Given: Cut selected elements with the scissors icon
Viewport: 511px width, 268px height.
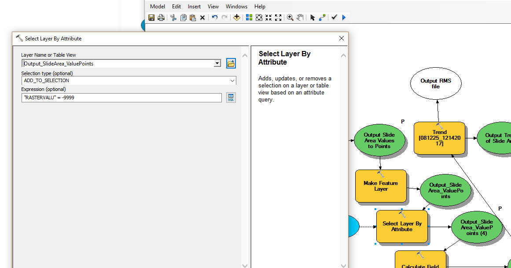Looking at the screenshot, I should click(x=173, y=18).
